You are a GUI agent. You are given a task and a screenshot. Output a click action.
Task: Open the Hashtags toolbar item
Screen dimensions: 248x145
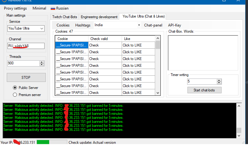83,25
